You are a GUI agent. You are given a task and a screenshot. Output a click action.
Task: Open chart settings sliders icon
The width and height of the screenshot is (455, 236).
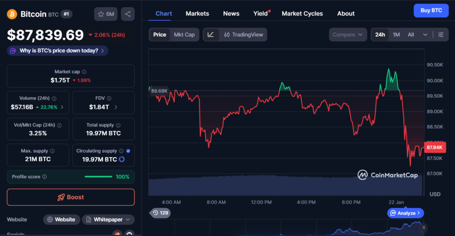click(440, 35)
